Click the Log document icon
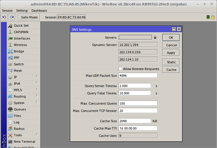This screenshot has width=217, height=148. pyautogui.click(x=10, y=122)
